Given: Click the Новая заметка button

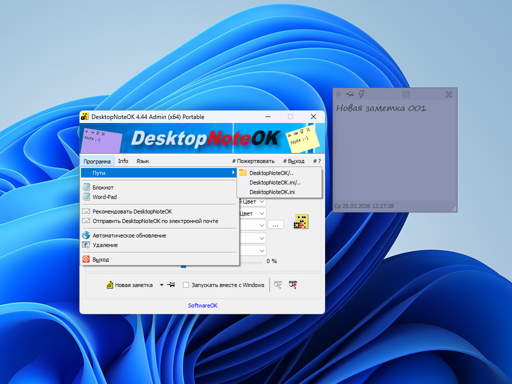Looking at the screenshot, I should point(129,284).
